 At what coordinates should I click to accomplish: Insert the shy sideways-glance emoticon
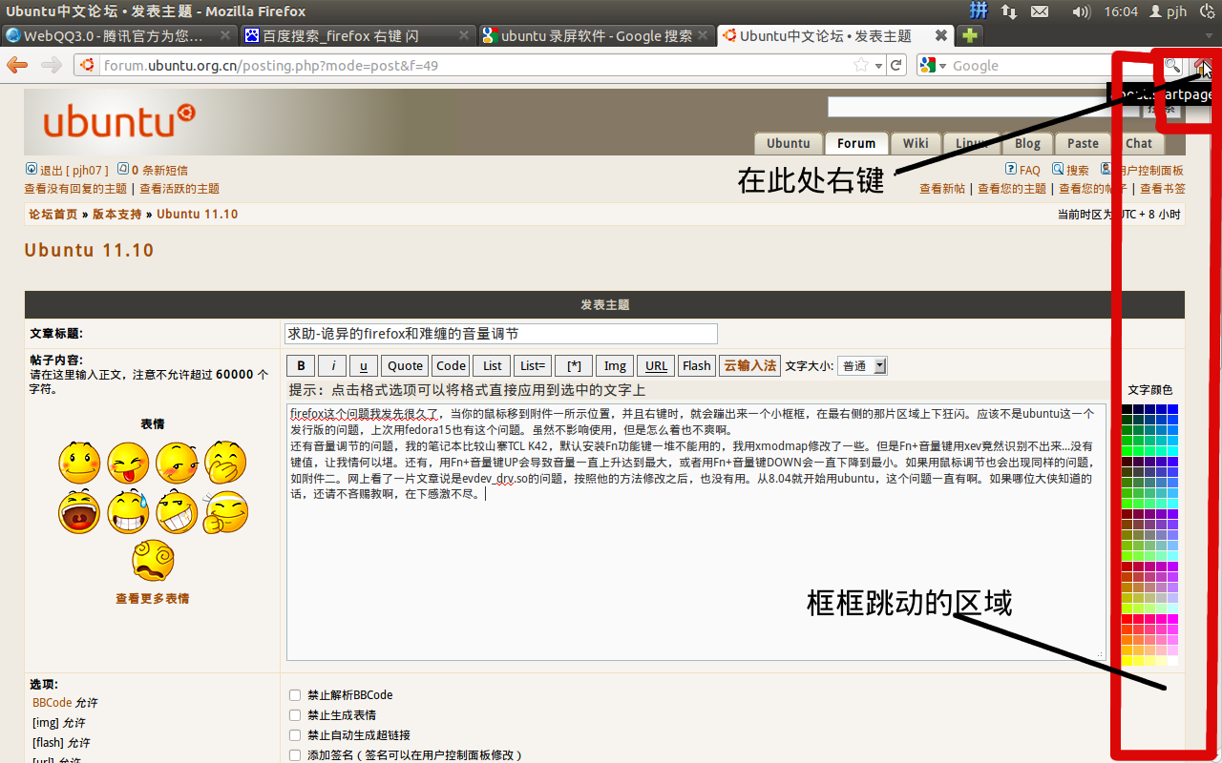177,463
